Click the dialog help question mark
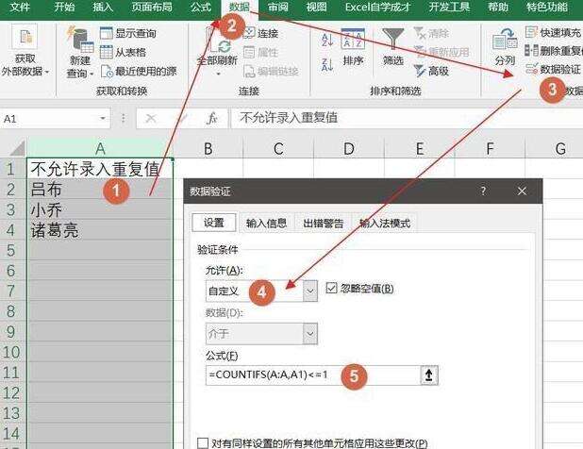583x449 pixels. [x=483, y=191]
